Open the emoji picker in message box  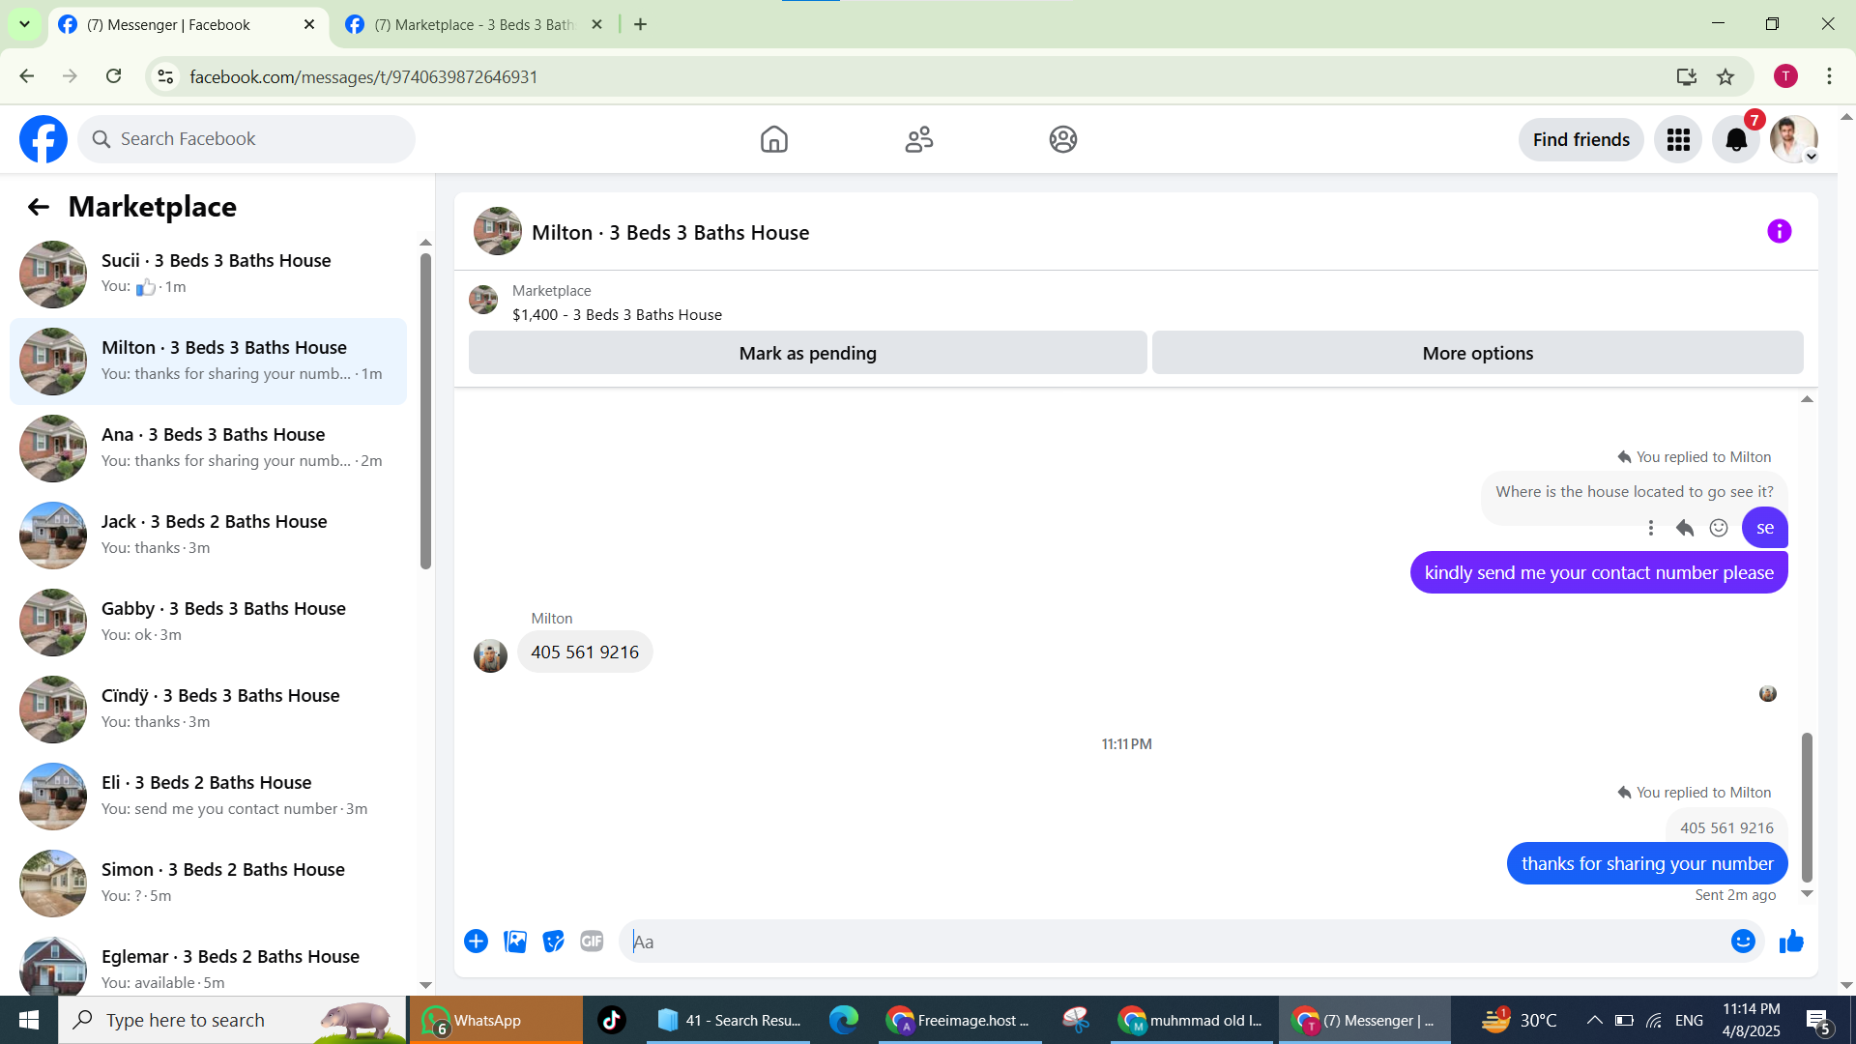[1742, 942]
